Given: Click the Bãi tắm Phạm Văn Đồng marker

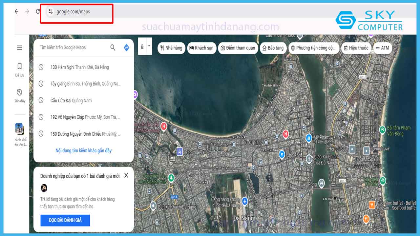Looking at the screenshot, I should [x=382, y=130].
